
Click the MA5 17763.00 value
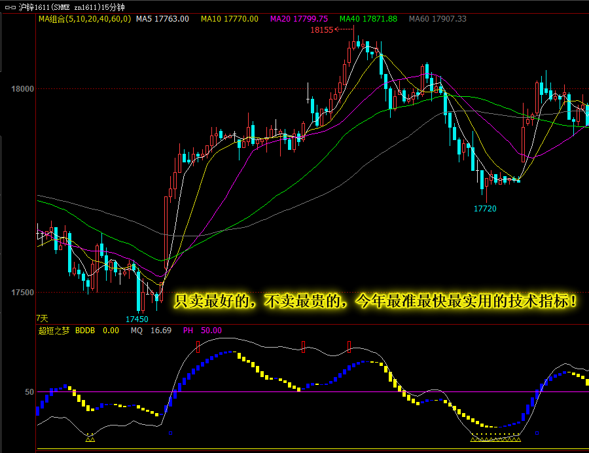click(x=162, y=19)
